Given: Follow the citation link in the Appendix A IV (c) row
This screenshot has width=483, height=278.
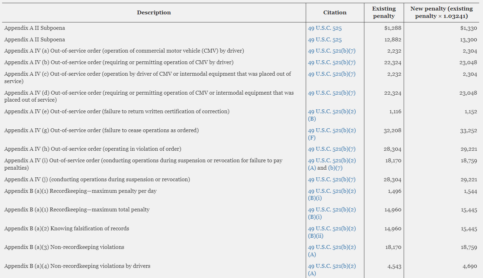Looking at the screenshot, I should [331, 74].
